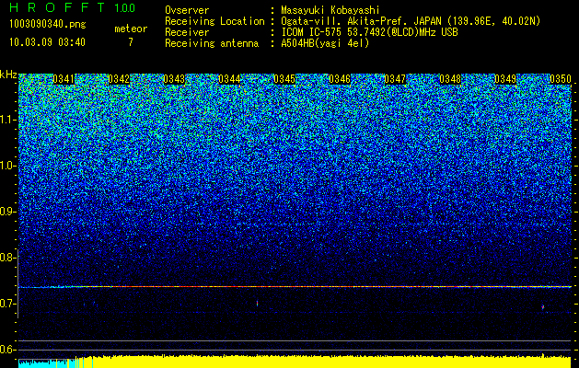Click the 1.0 kHz axis label
This screenshot has height=368, width=579.
(x=6, y=166)
